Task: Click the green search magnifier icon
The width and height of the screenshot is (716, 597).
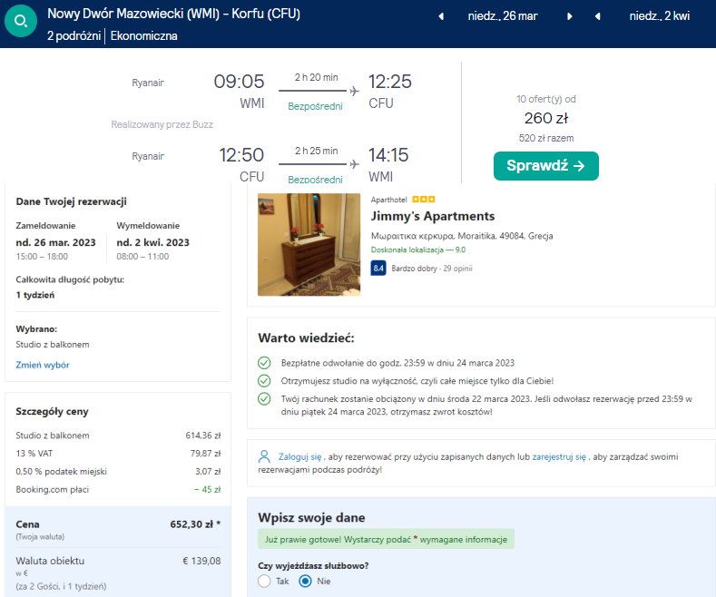Action: coord(21,21)
